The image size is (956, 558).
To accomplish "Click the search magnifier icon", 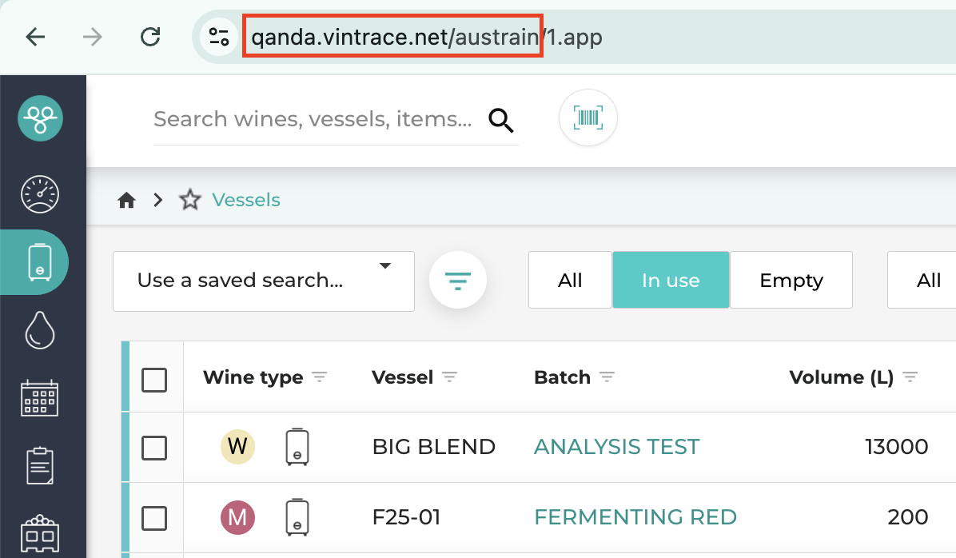I will [x=501, y=120].
